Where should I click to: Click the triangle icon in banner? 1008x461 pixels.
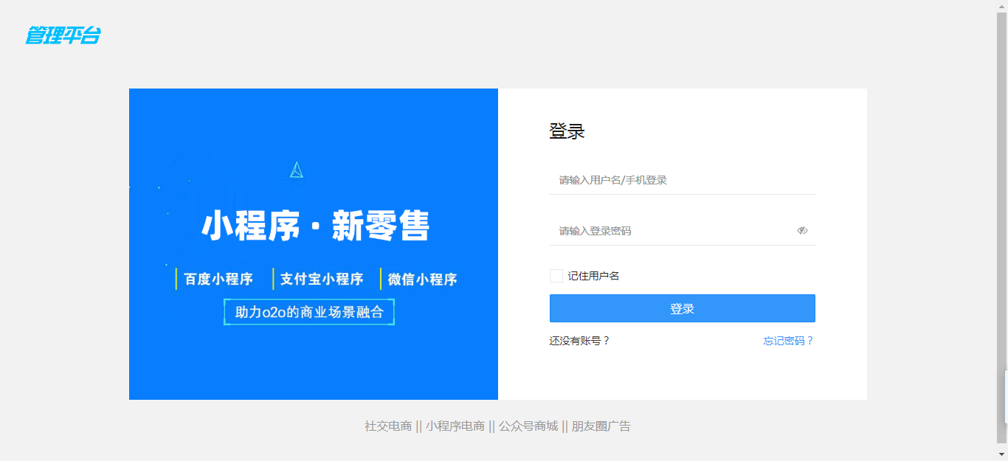pyautogui.click(x=297, y=170)
